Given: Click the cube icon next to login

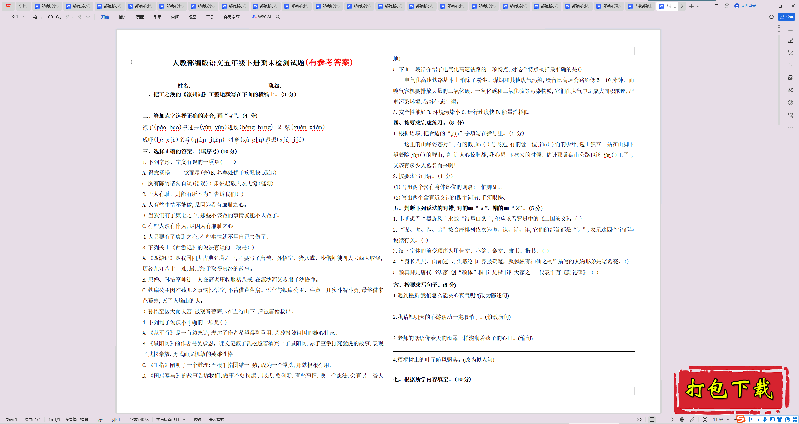Looking at the screenshot, I should click(727, 6).
